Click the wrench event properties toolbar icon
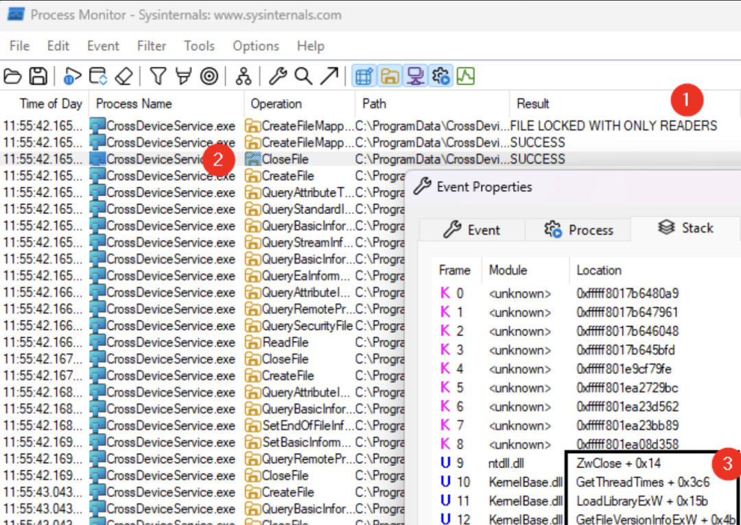The width and height of the screenshot is (741, 525). click(278, 75)
